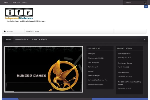Open the Submit a Review tab
Screen dimensions: 150x100
pyautogui.click(x=39, y=39)
